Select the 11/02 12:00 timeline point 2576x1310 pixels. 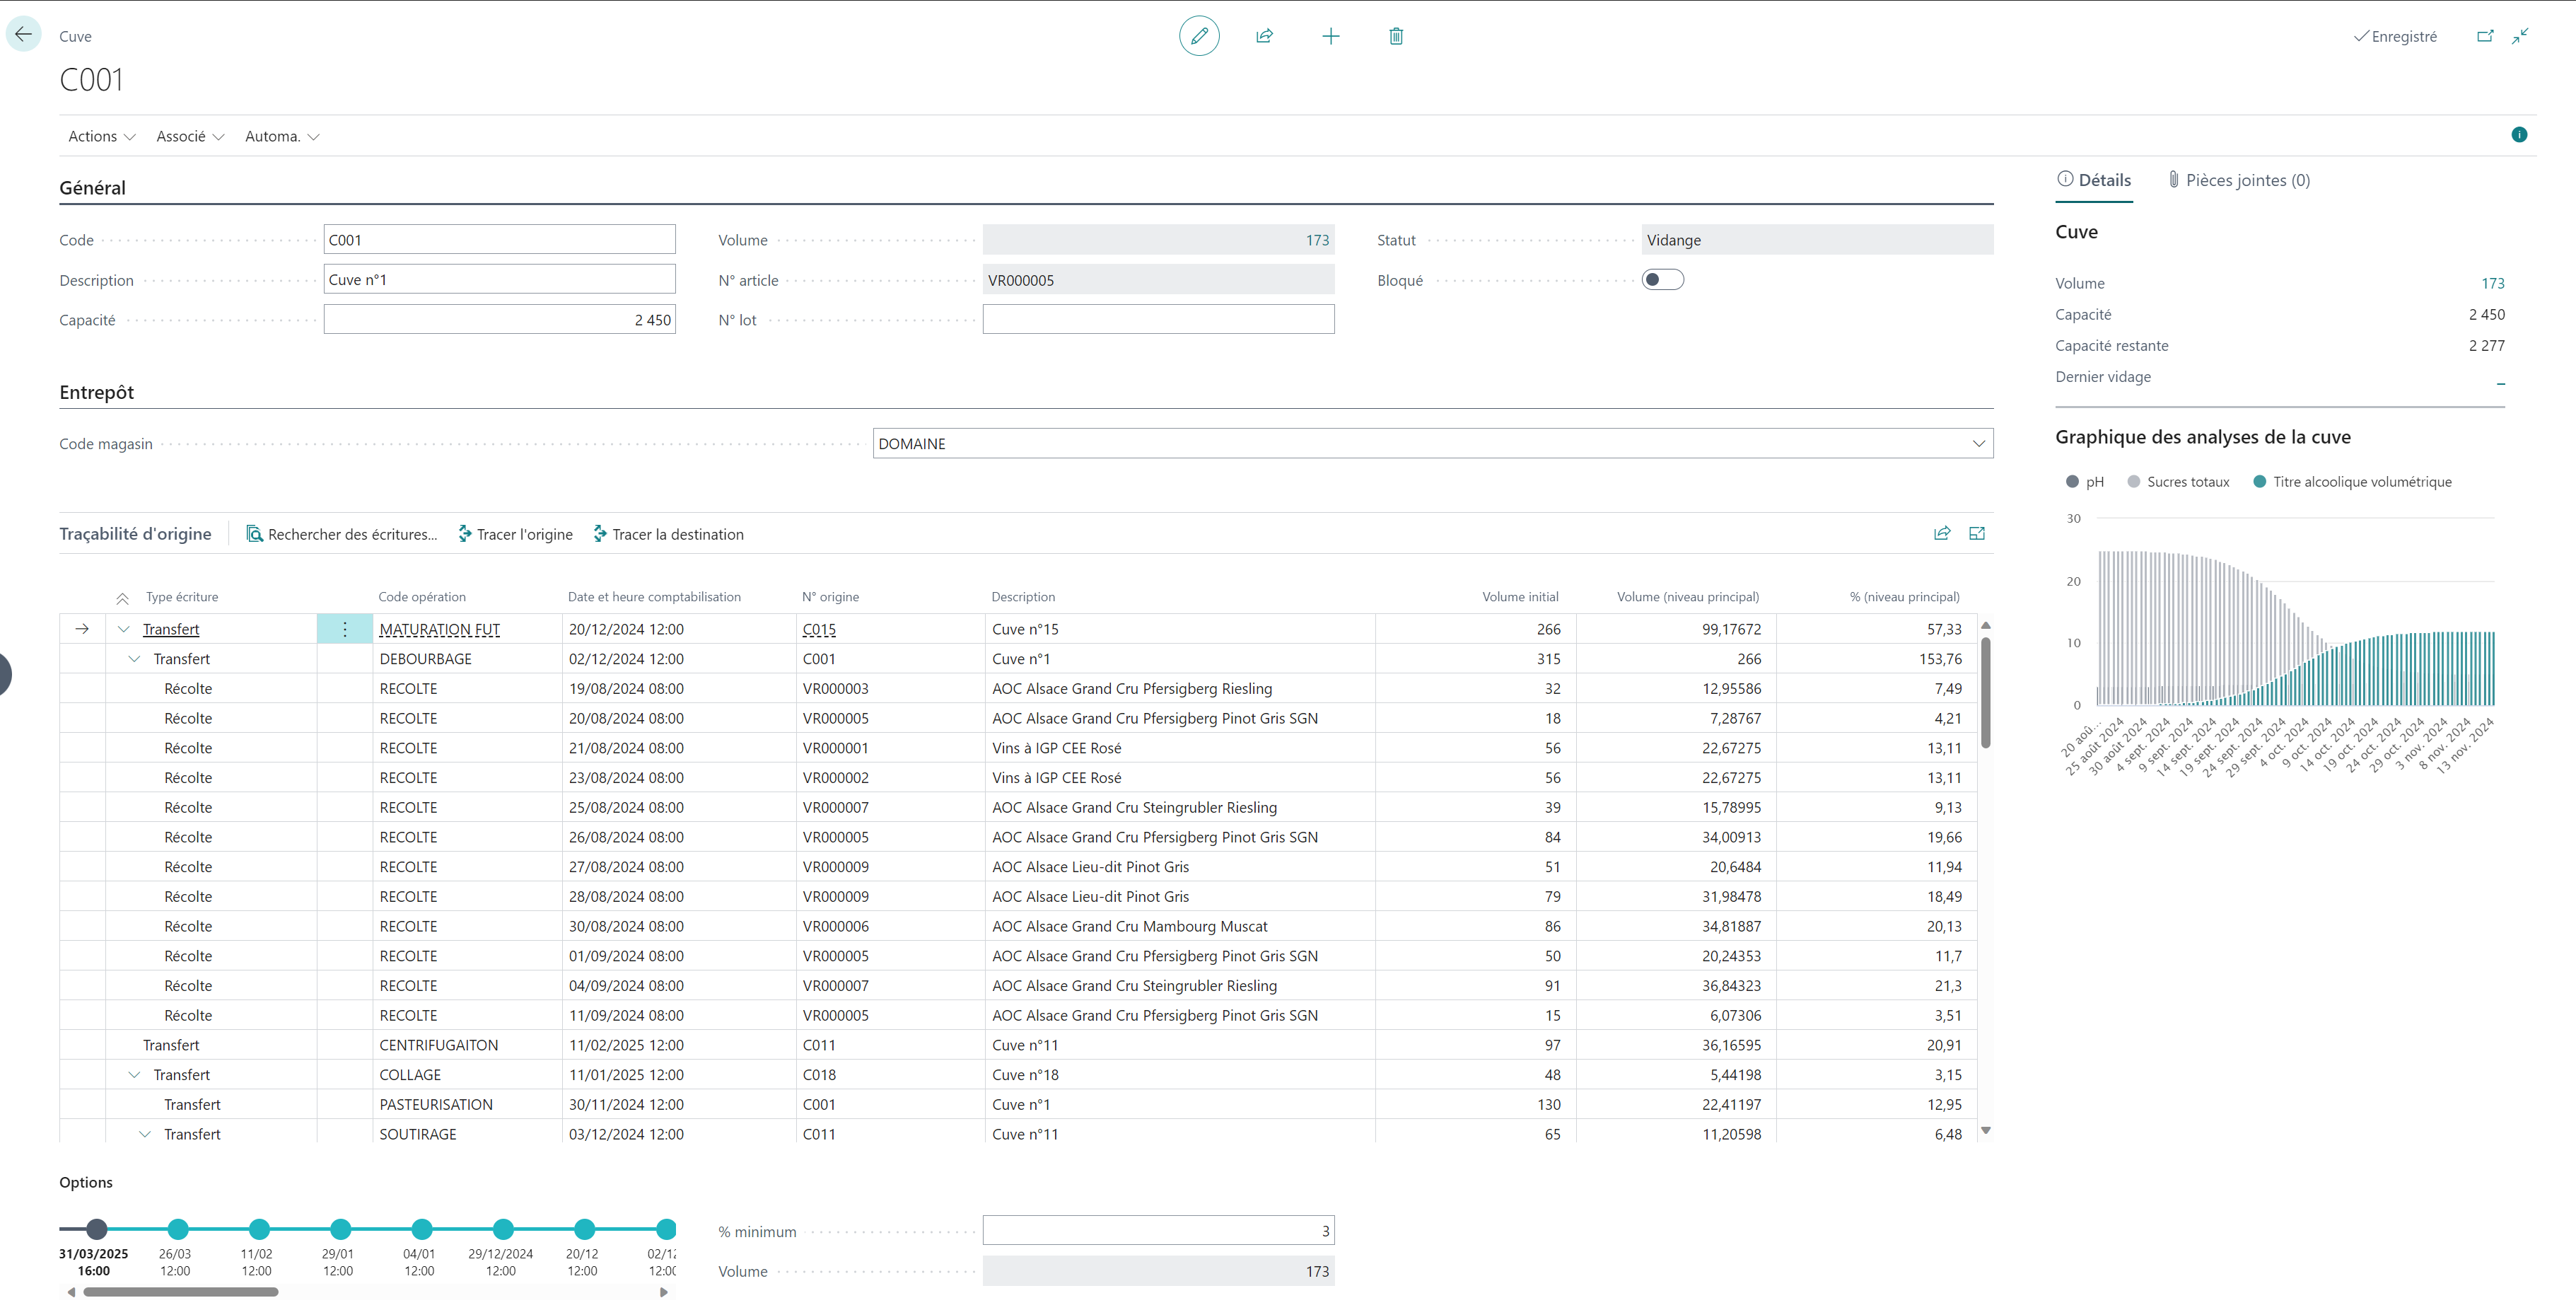(x=259, y=1229)
